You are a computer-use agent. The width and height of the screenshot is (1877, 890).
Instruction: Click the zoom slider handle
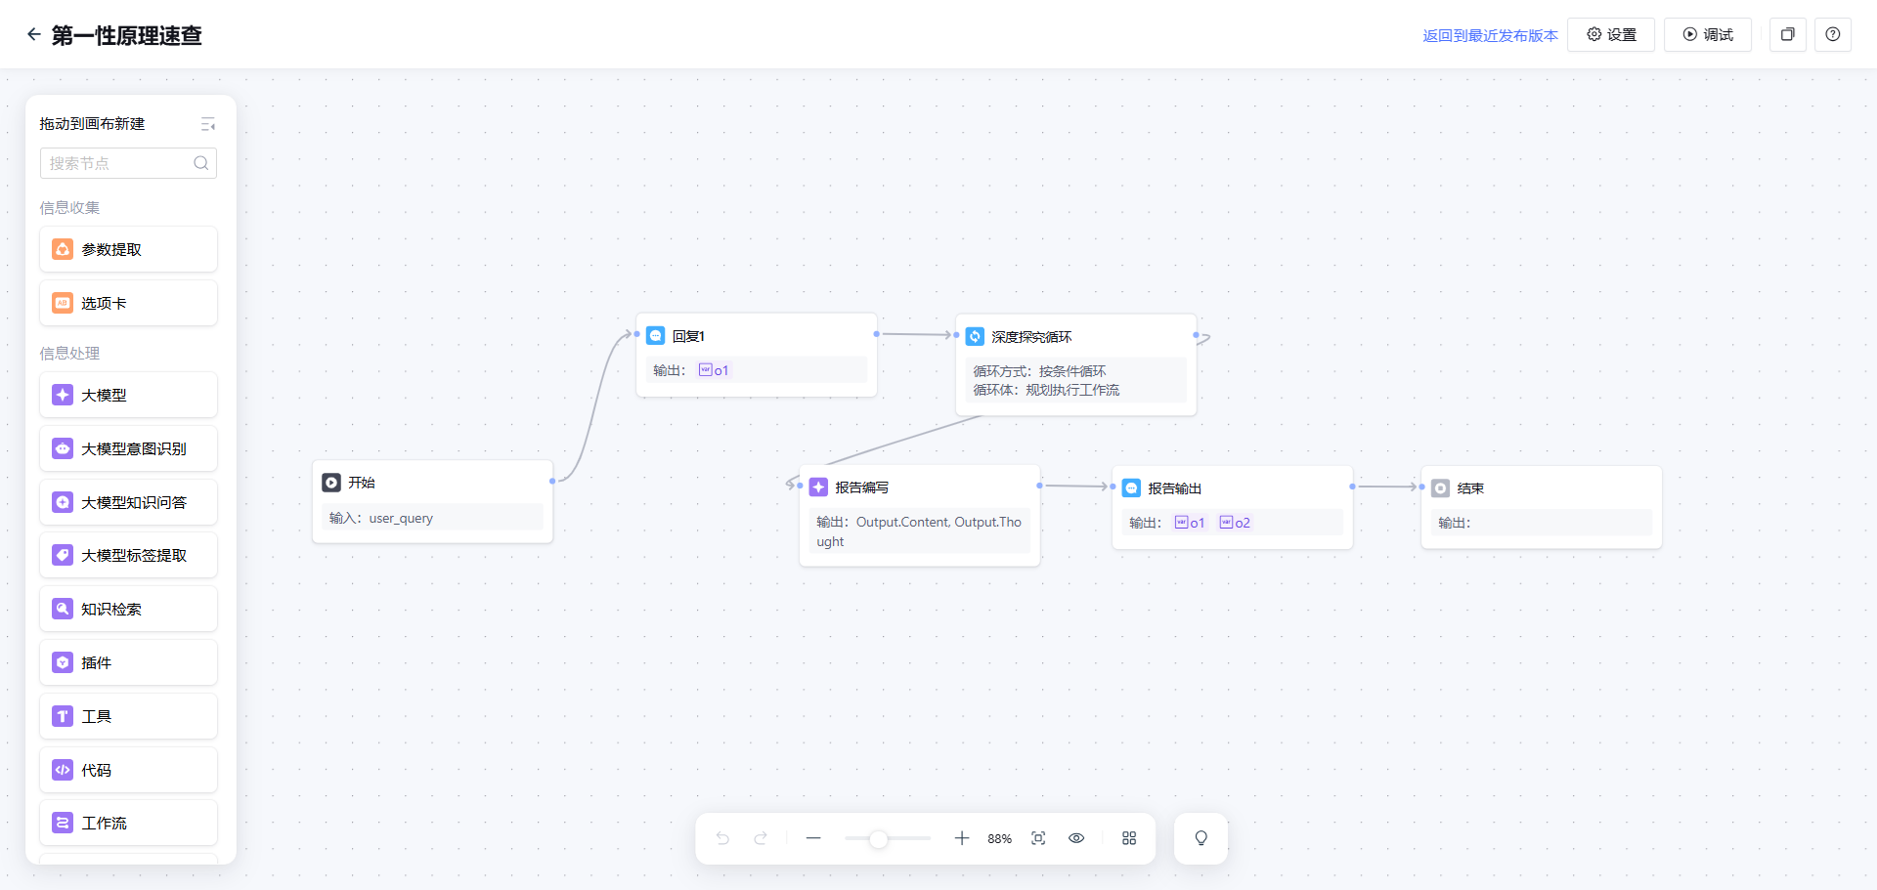click(878, 838)
